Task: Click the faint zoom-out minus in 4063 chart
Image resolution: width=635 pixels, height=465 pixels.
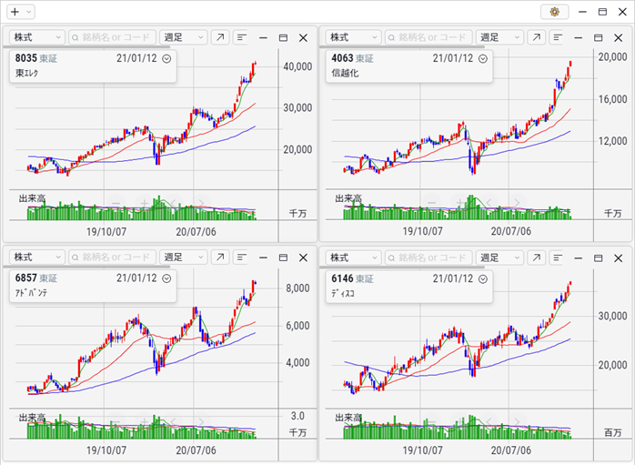Action: click(x=432, y=203)
